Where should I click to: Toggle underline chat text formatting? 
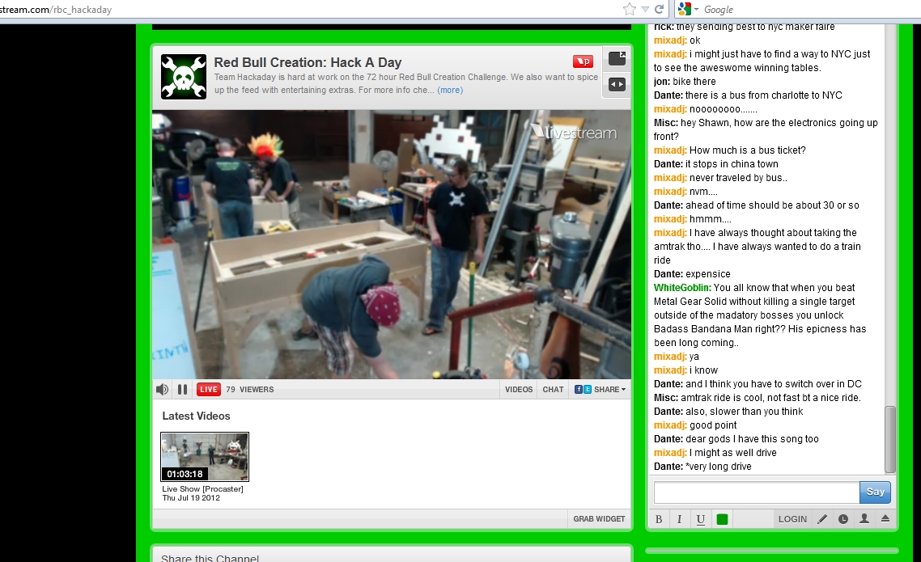(700, 519)
